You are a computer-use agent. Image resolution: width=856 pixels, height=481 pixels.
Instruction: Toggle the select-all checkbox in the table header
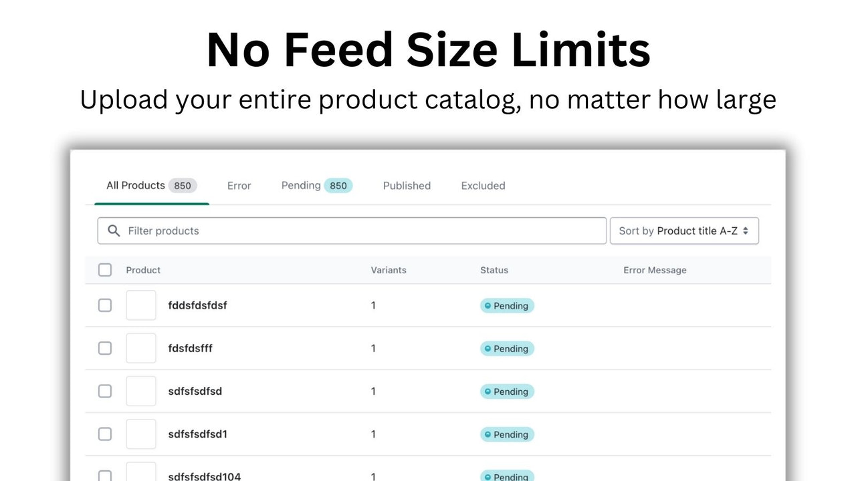pyautogui.click(x=105, y=270)
